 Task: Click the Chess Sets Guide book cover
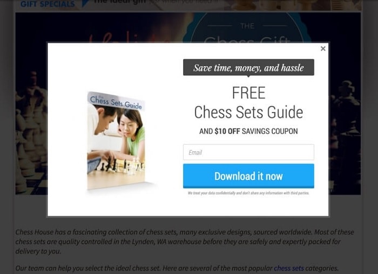tap(116, 141)
